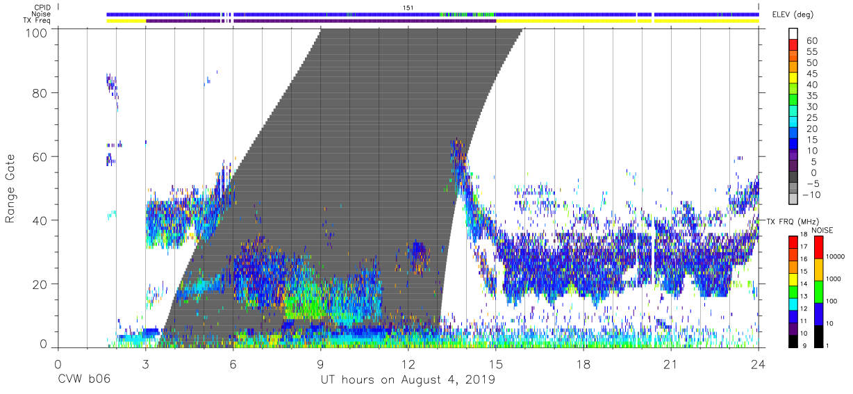Click the 12 label on the TX FRQ color bar
Screen dimensions: 853x394
coord(804,309)
